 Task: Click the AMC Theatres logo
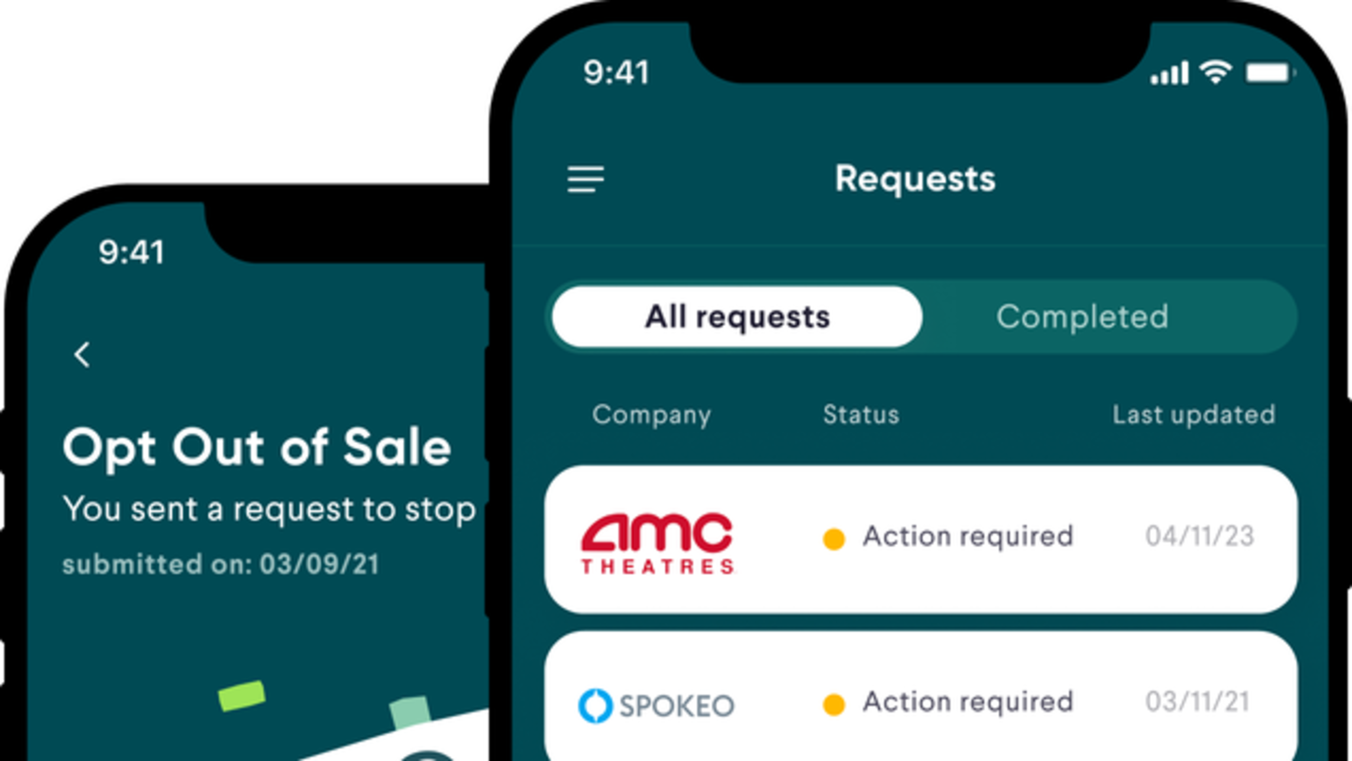point(657,542)
